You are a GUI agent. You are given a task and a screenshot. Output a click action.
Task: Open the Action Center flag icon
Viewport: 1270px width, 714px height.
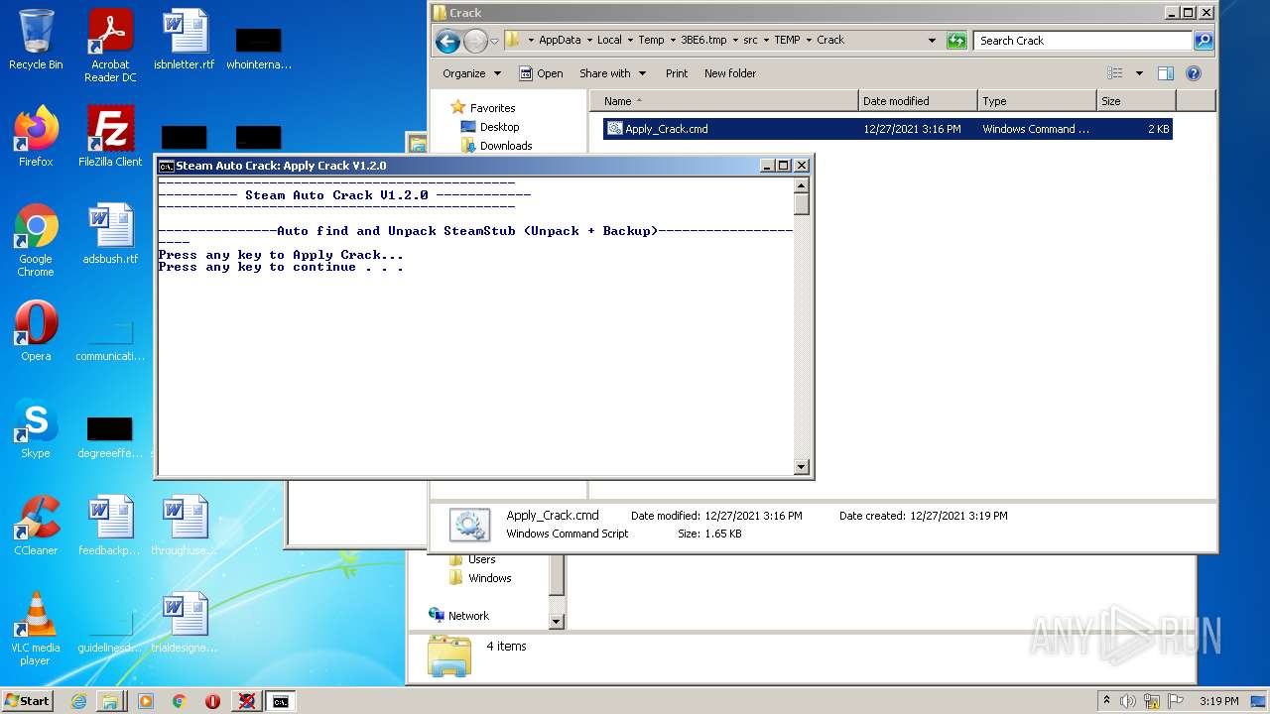(x=1176, y=701)
